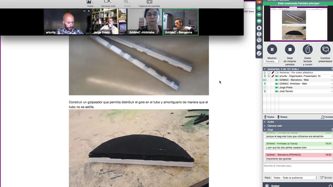Open the Mostrar Pantalla dropdown
The height and width of the screenshot is (187, 333).
point(272,62)
